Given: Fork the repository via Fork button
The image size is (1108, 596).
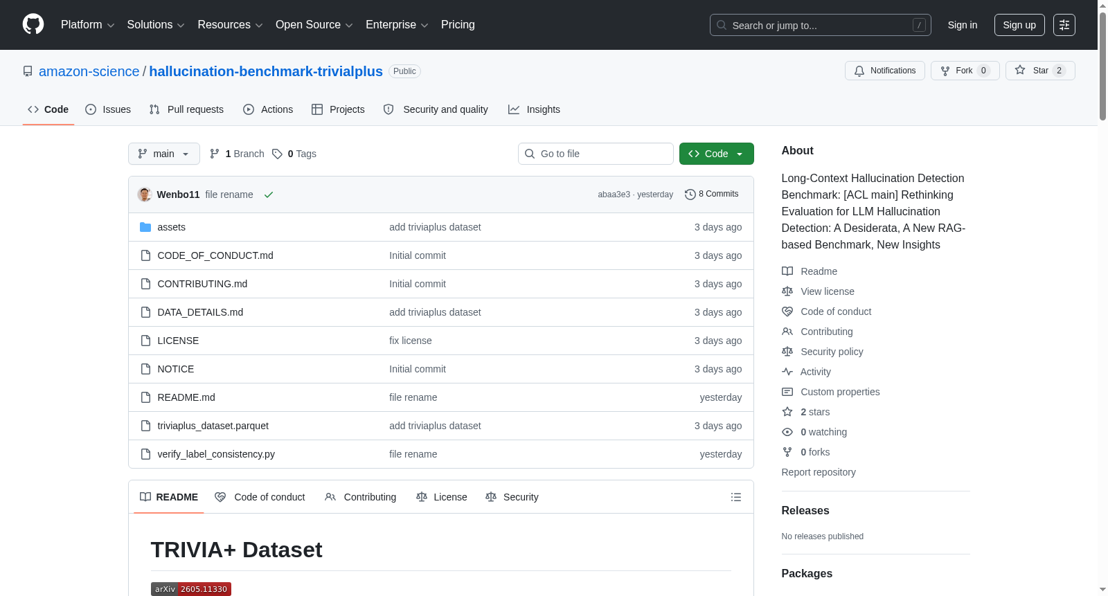Looking at the screenshot, I should tap(965, 71).
